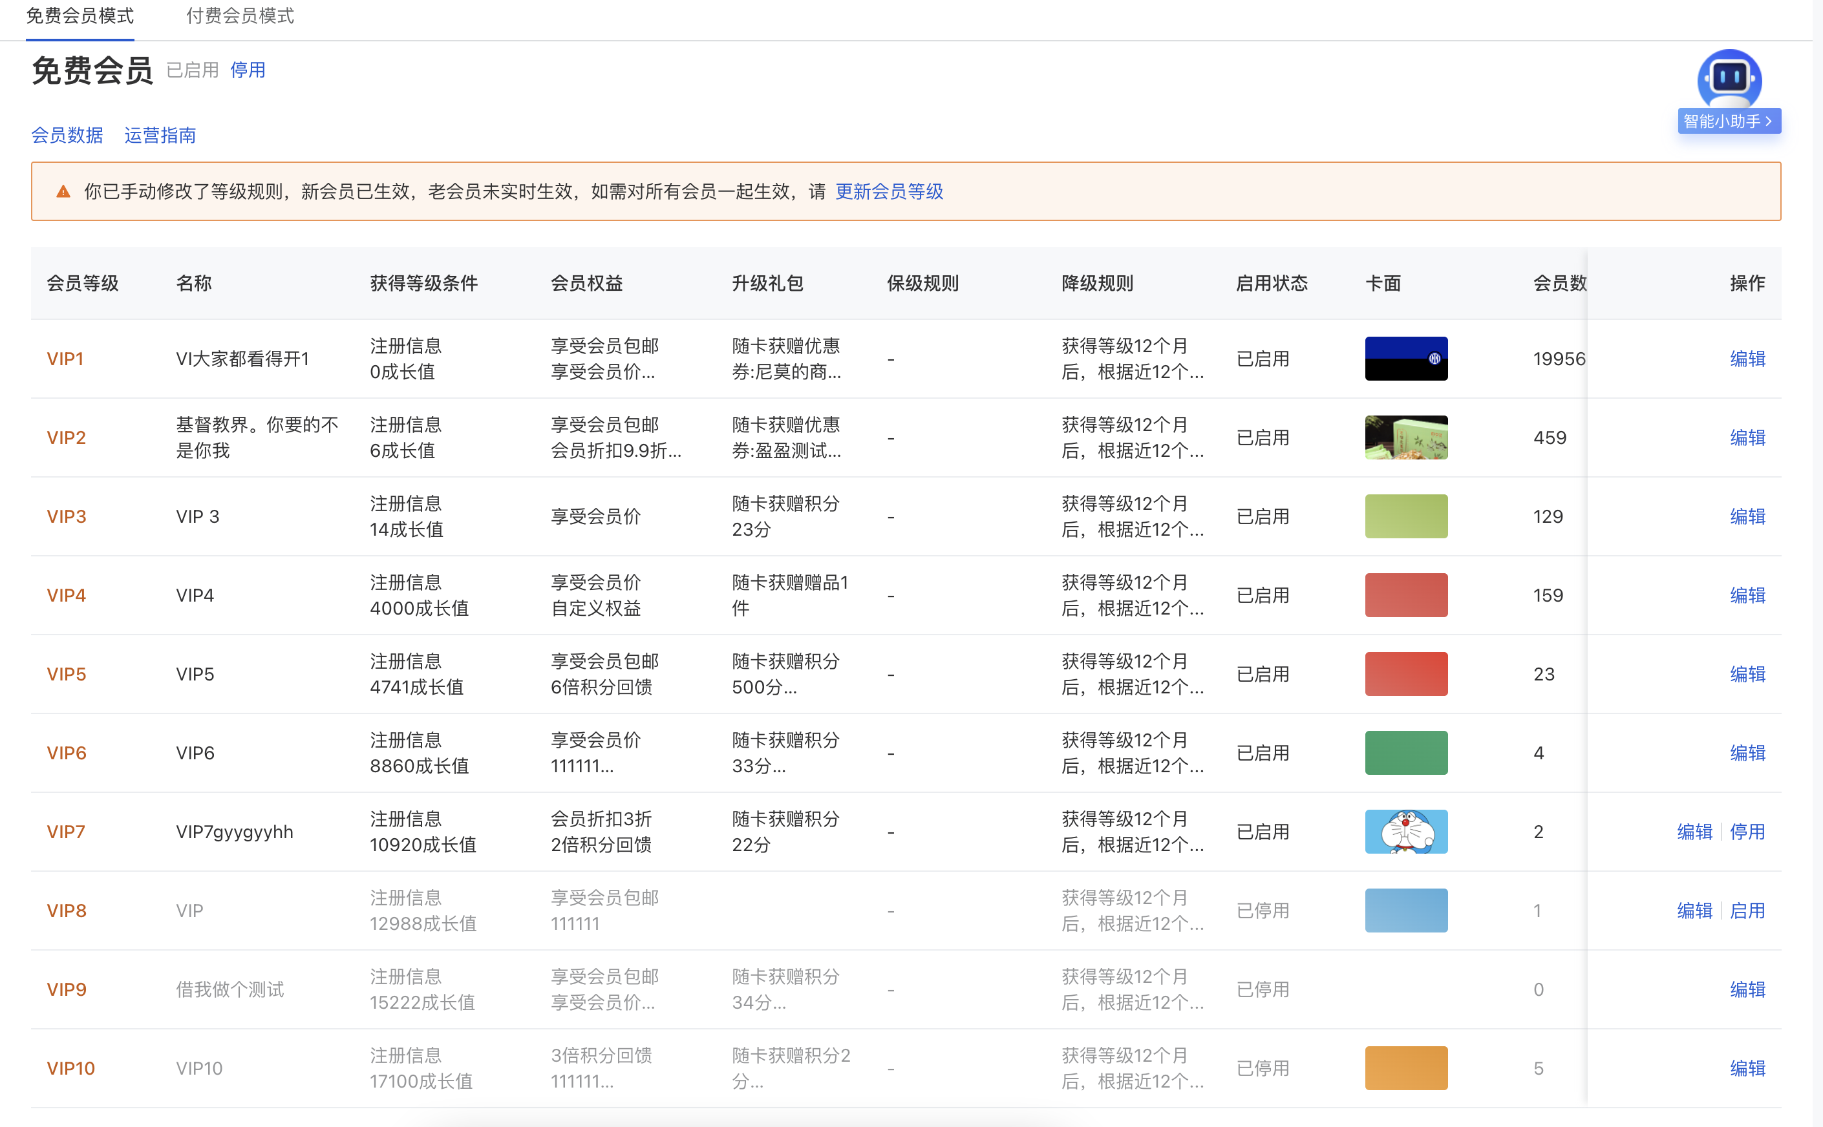Switch to the 付费会员模式 tab

239,16
